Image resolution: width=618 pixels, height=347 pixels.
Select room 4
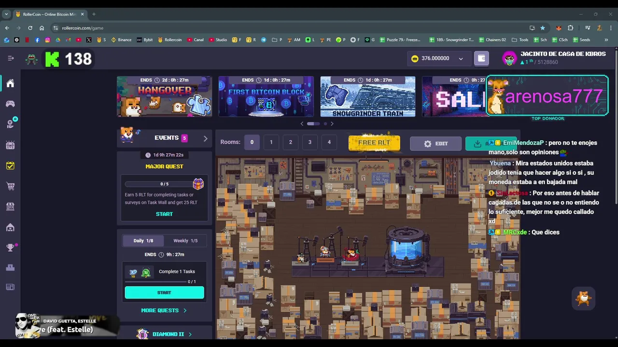(329, 142)
